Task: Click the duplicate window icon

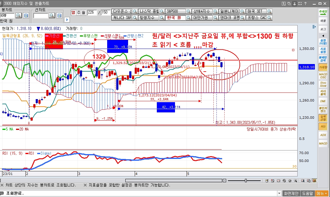Action: pyautogui.click(x=289, y=4)
